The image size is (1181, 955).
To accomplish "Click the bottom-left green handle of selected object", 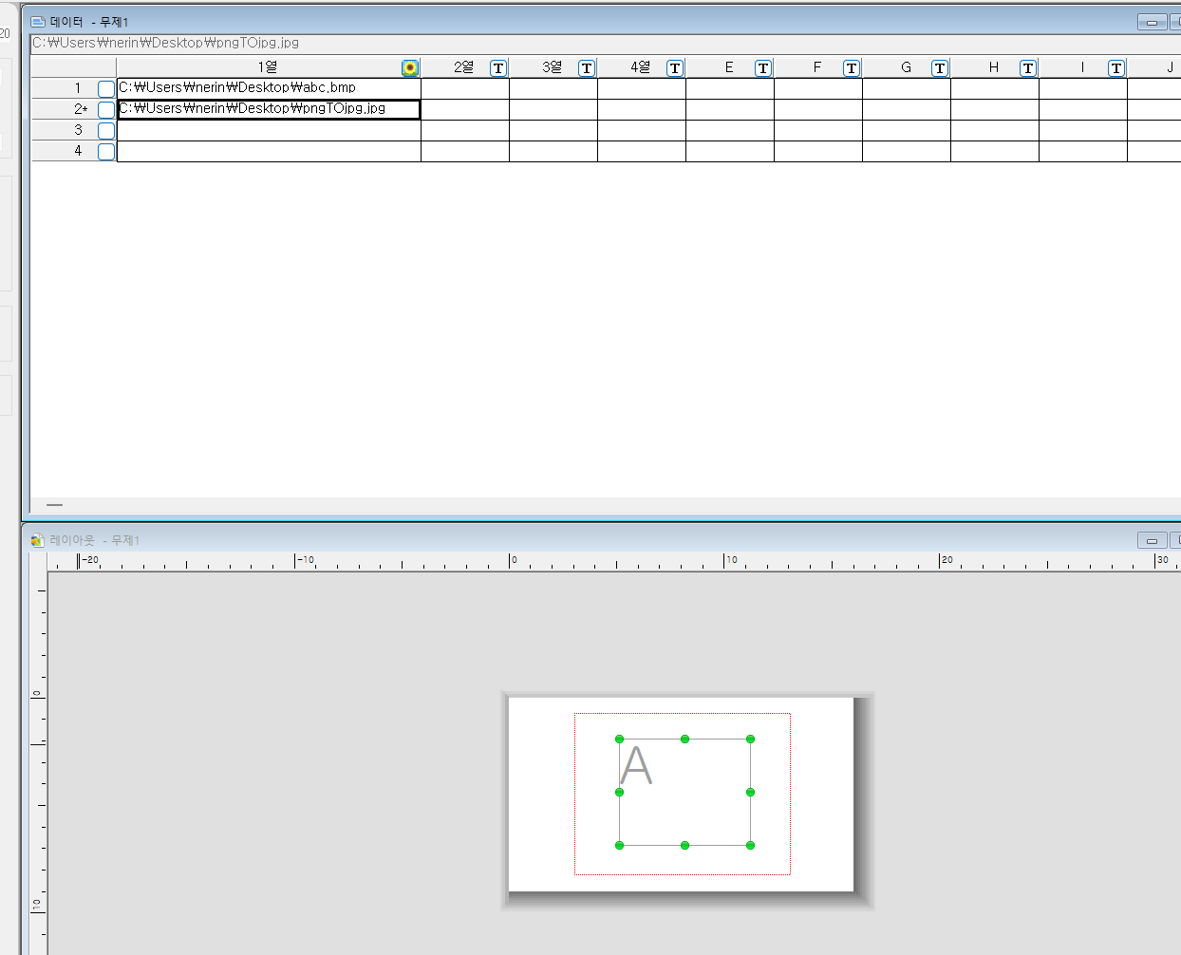I will 620,845.
